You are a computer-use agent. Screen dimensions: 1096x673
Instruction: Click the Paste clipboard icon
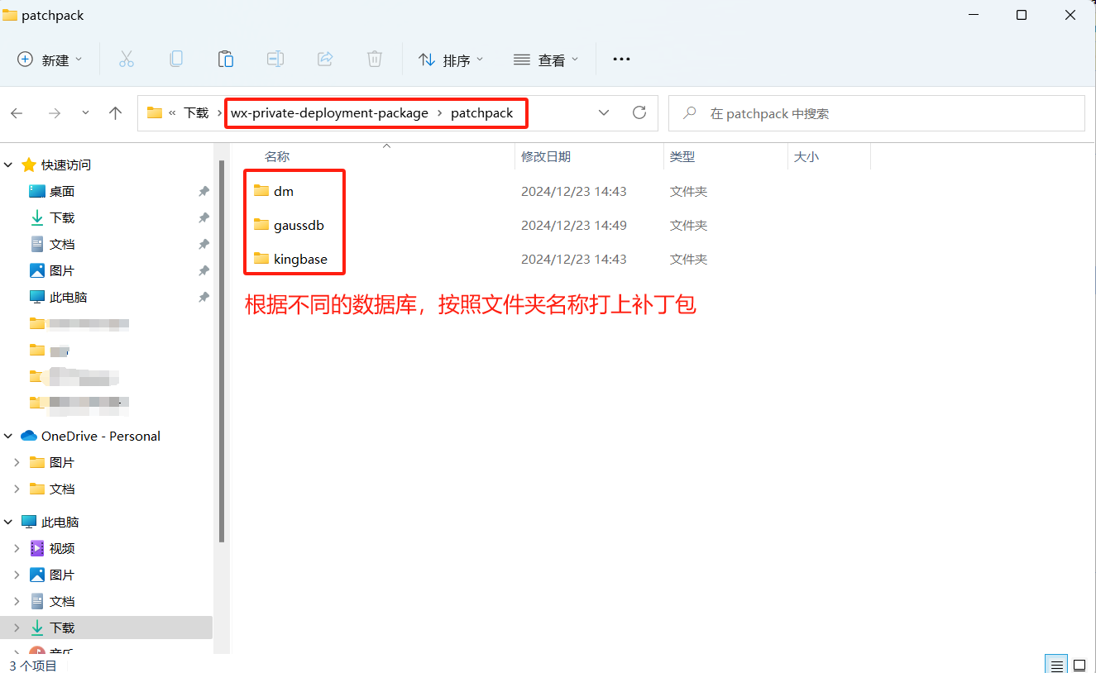point(225,60)
